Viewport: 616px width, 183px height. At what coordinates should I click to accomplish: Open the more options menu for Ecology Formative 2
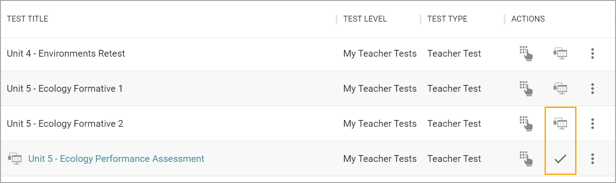tap(593, 124)
